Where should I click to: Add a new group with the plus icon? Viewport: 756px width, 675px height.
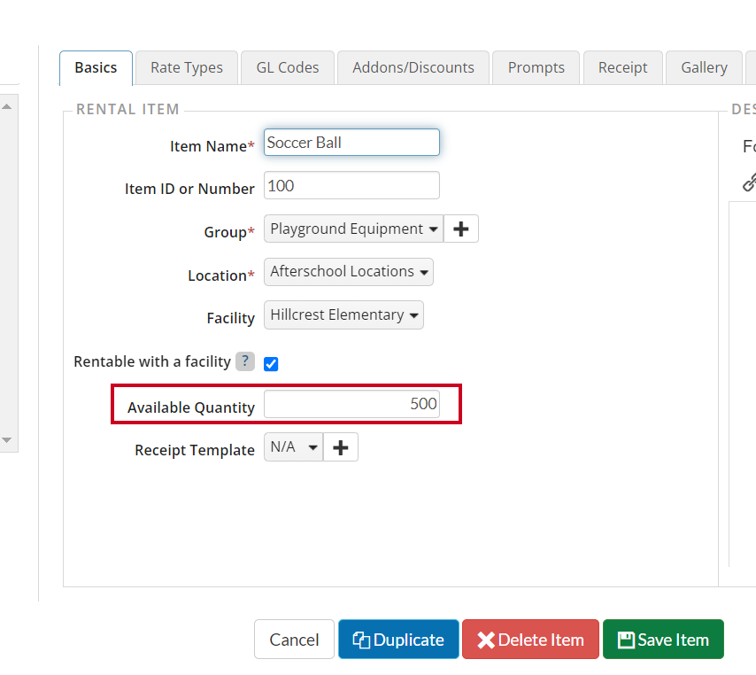pyautogui.click(x=461, y=229)
